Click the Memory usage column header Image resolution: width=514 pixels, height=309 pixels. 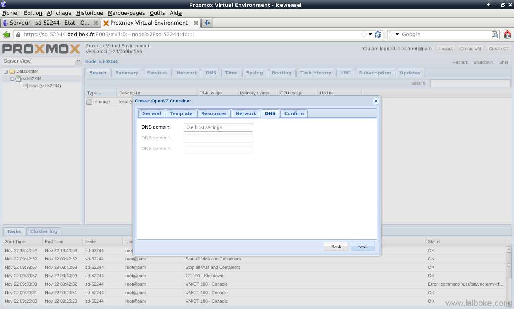click(x=257, y=93)
